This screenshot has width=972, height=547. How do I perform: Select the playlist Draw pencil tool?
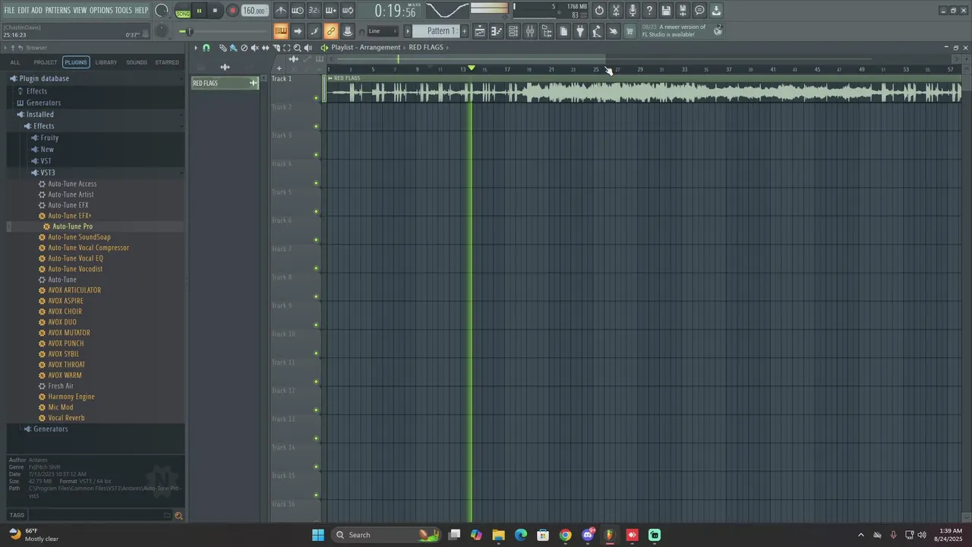222,48
